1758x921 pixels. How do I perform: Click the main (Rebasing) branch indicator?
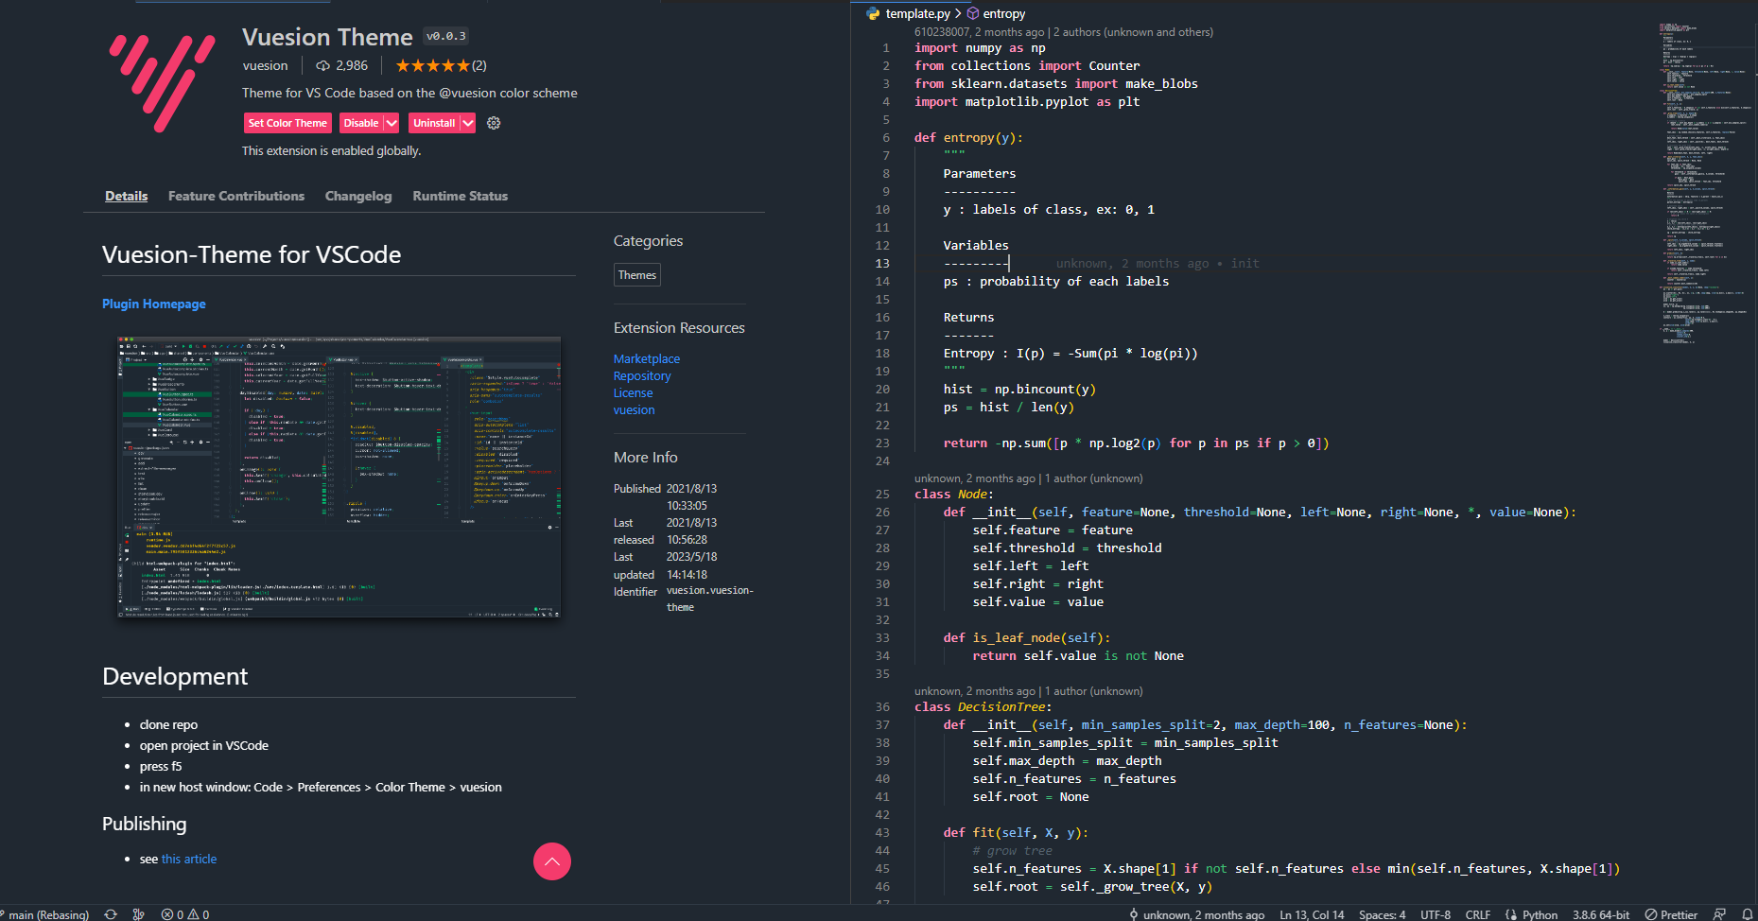coord(45,914)
